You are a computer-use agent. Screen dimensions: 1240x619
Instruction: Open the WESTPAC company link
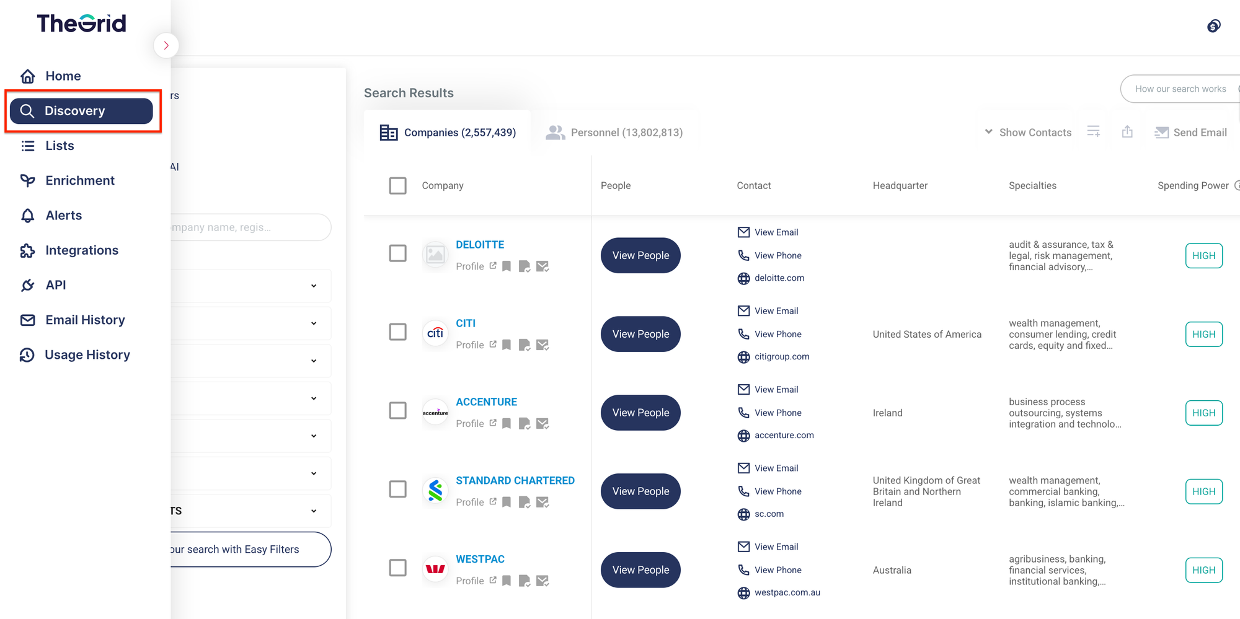pyautogui.click(x=480, y=560)
